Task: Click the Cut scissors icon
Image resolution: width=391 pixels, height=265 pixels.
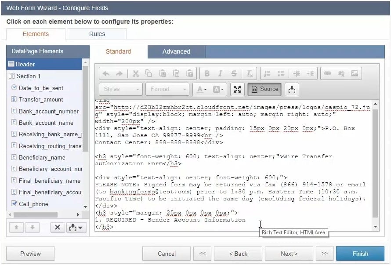Action: (x=136, y=74)
